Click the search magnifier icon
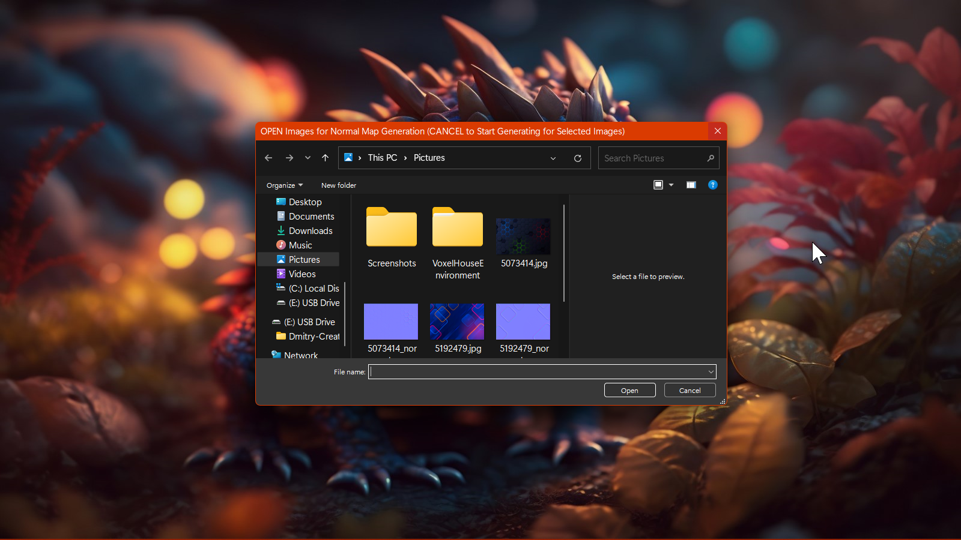Screen dimensions: 961x540 711,158
